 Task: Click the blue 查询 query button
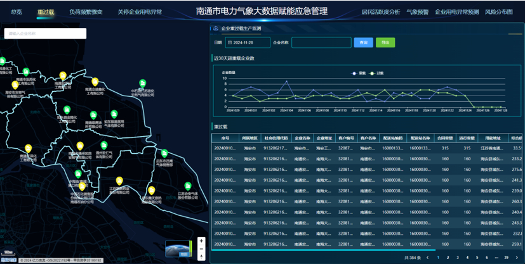click(363, 42)
